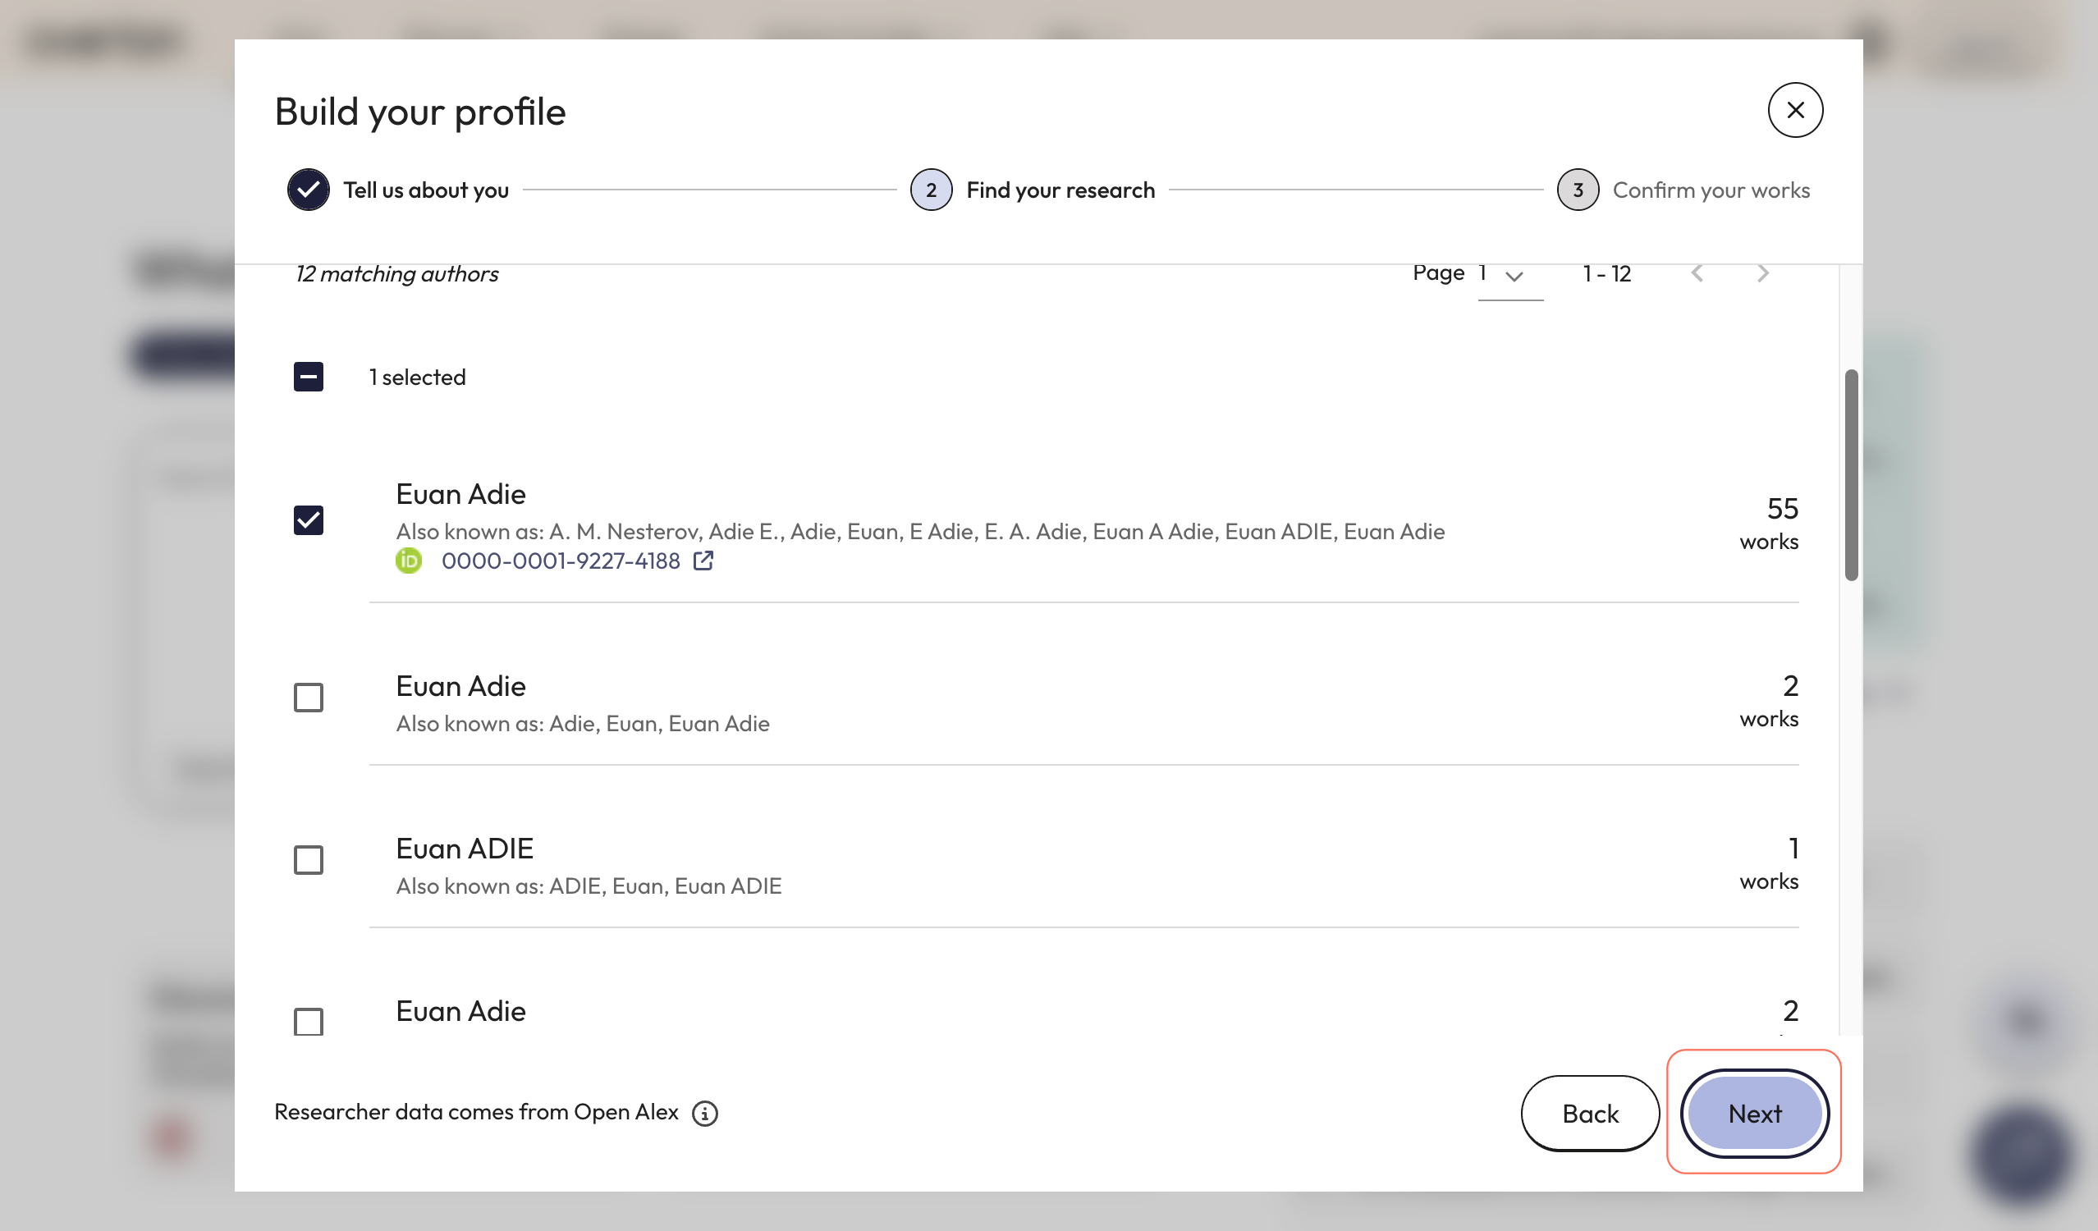Check Euan Adie known as Adie, Euan
2098x1231 pixels.
point(308,698)
